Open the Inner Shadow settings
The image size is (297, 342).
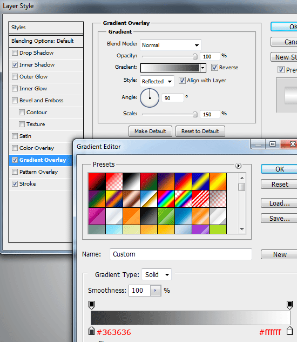37,65
